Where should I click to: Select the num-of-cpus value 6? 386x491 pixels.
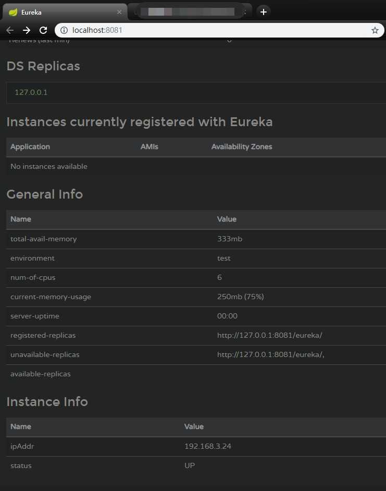219,277
